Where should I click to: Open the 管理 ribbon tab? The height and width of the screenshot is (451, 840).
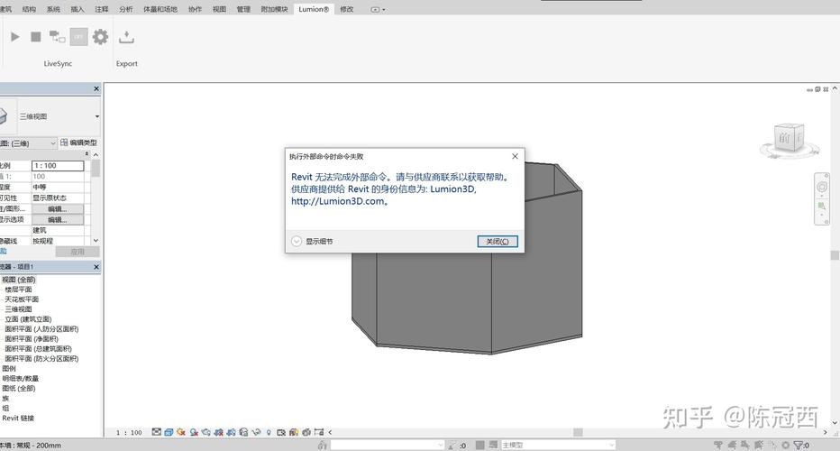[243, 9]
